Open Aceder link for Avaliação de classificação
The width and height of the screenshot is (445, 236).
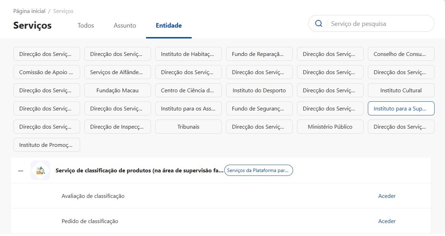(387, 196)
